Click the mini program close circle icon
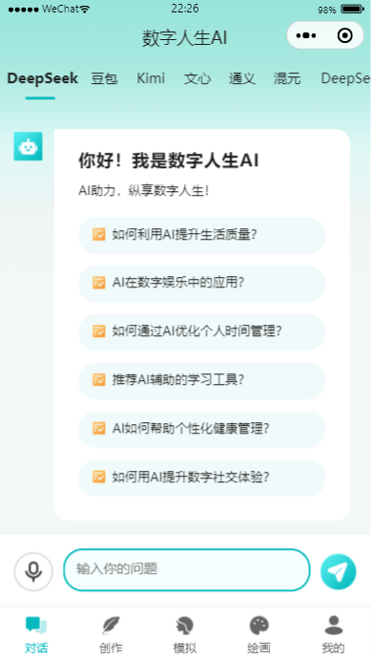 (345, 35)
